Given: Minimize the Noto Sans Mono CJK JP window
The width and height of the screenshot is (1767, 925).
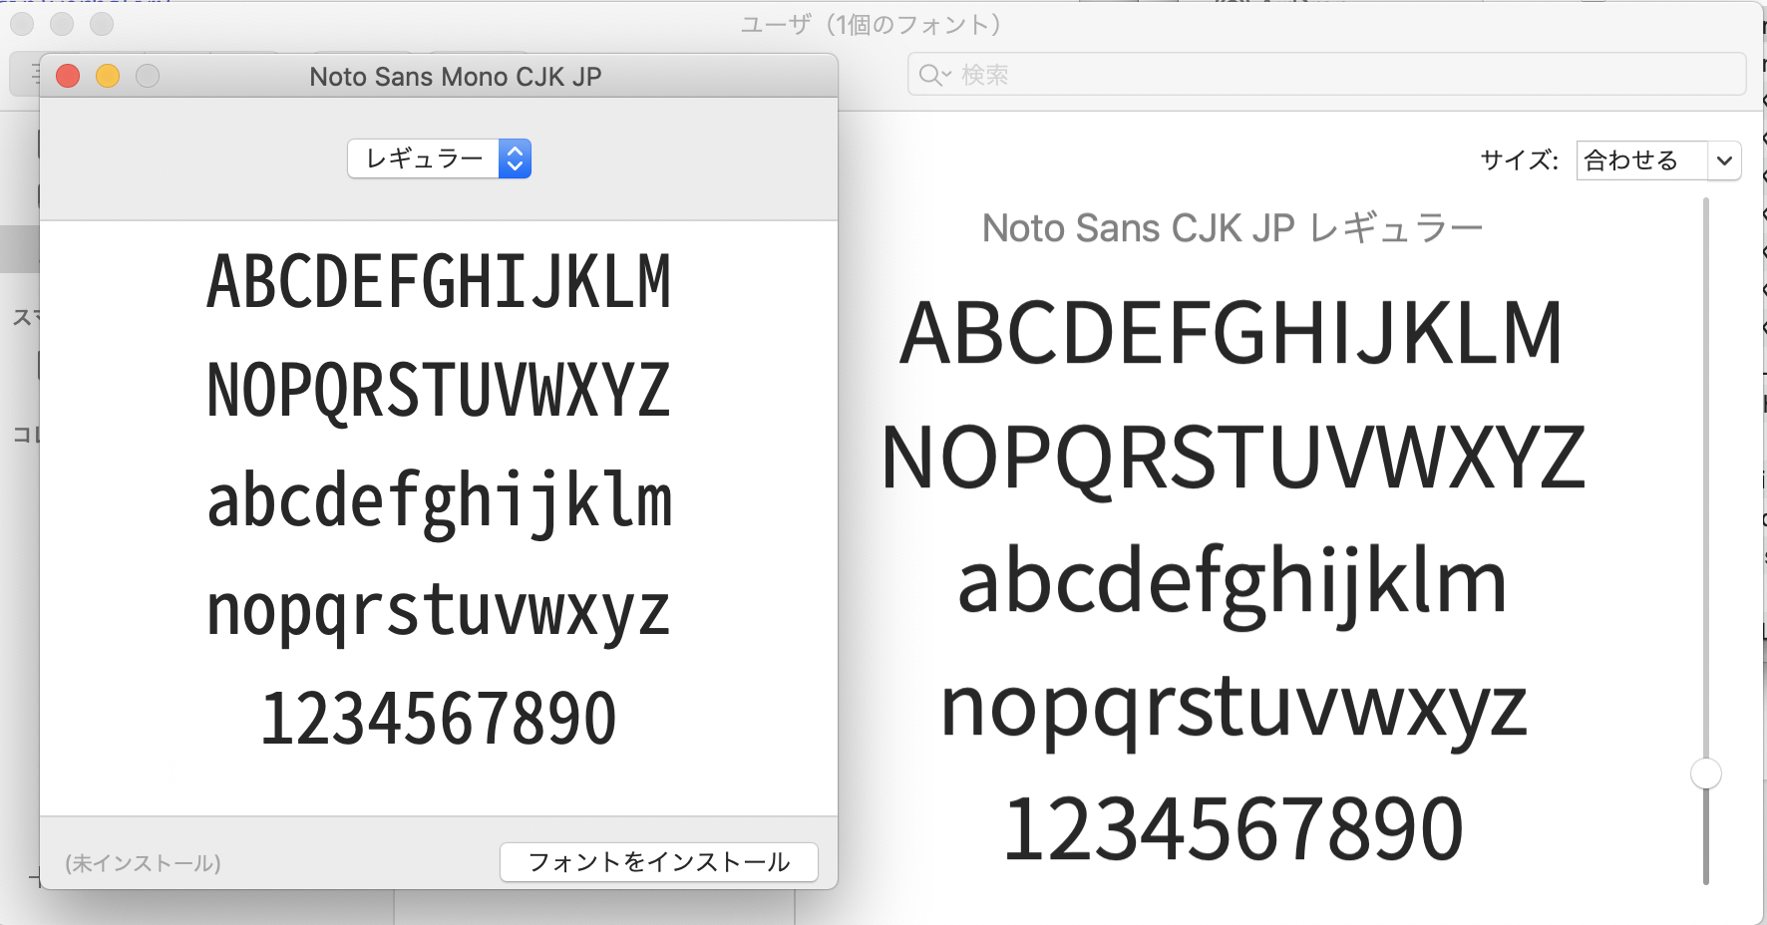Looking at the screenshot, I should 108,77.
